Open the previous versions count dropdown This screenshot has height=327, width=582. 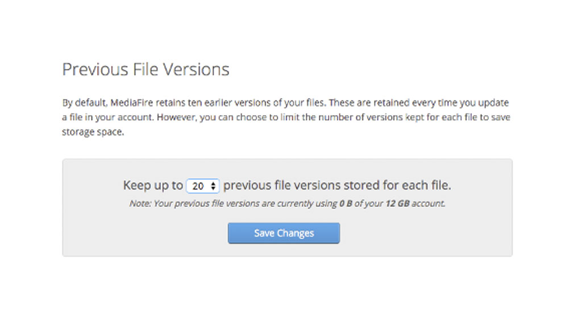(203, 186)
